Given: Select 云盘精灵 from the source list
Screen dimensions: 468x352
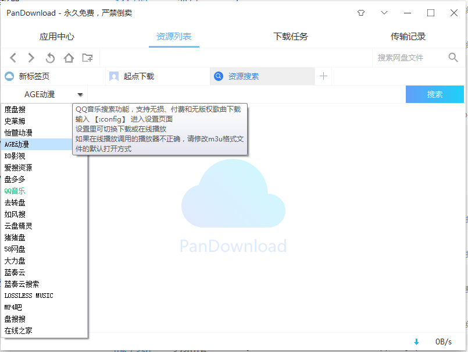Looking at the screenshot, I should [x=44, y=226].
